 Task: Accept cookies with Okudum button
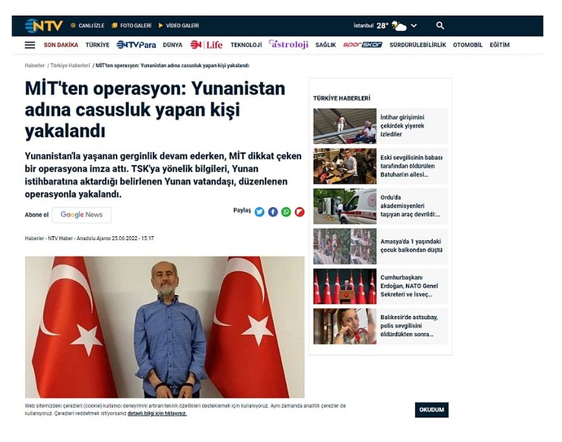[431, 410]
